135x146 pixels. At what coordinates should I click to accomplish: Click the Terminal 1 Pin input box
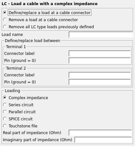point(99,61)
